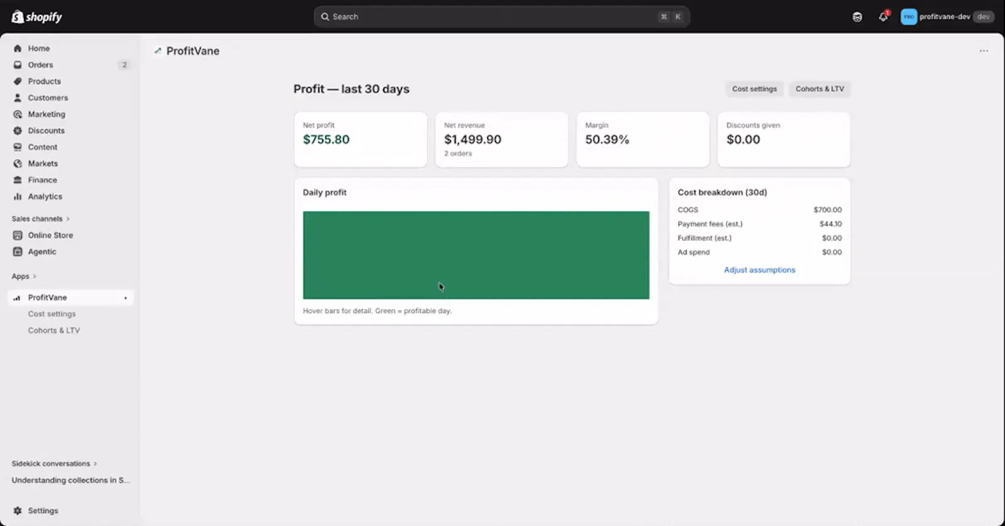Open the Understanding collections conversation
1005x526 pixels.
pyautogui.click(x=71, y=480)
